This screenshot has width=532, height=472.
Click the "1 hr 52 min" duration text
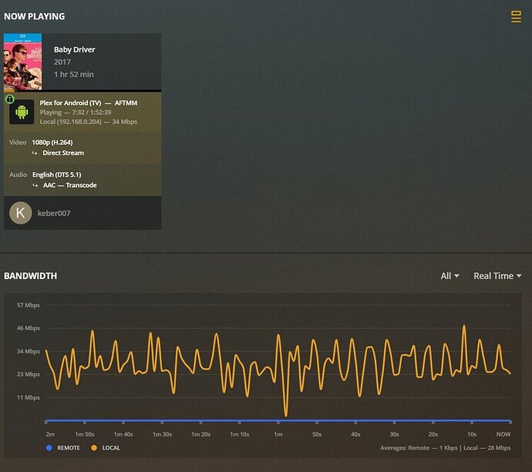pos(73,74)
